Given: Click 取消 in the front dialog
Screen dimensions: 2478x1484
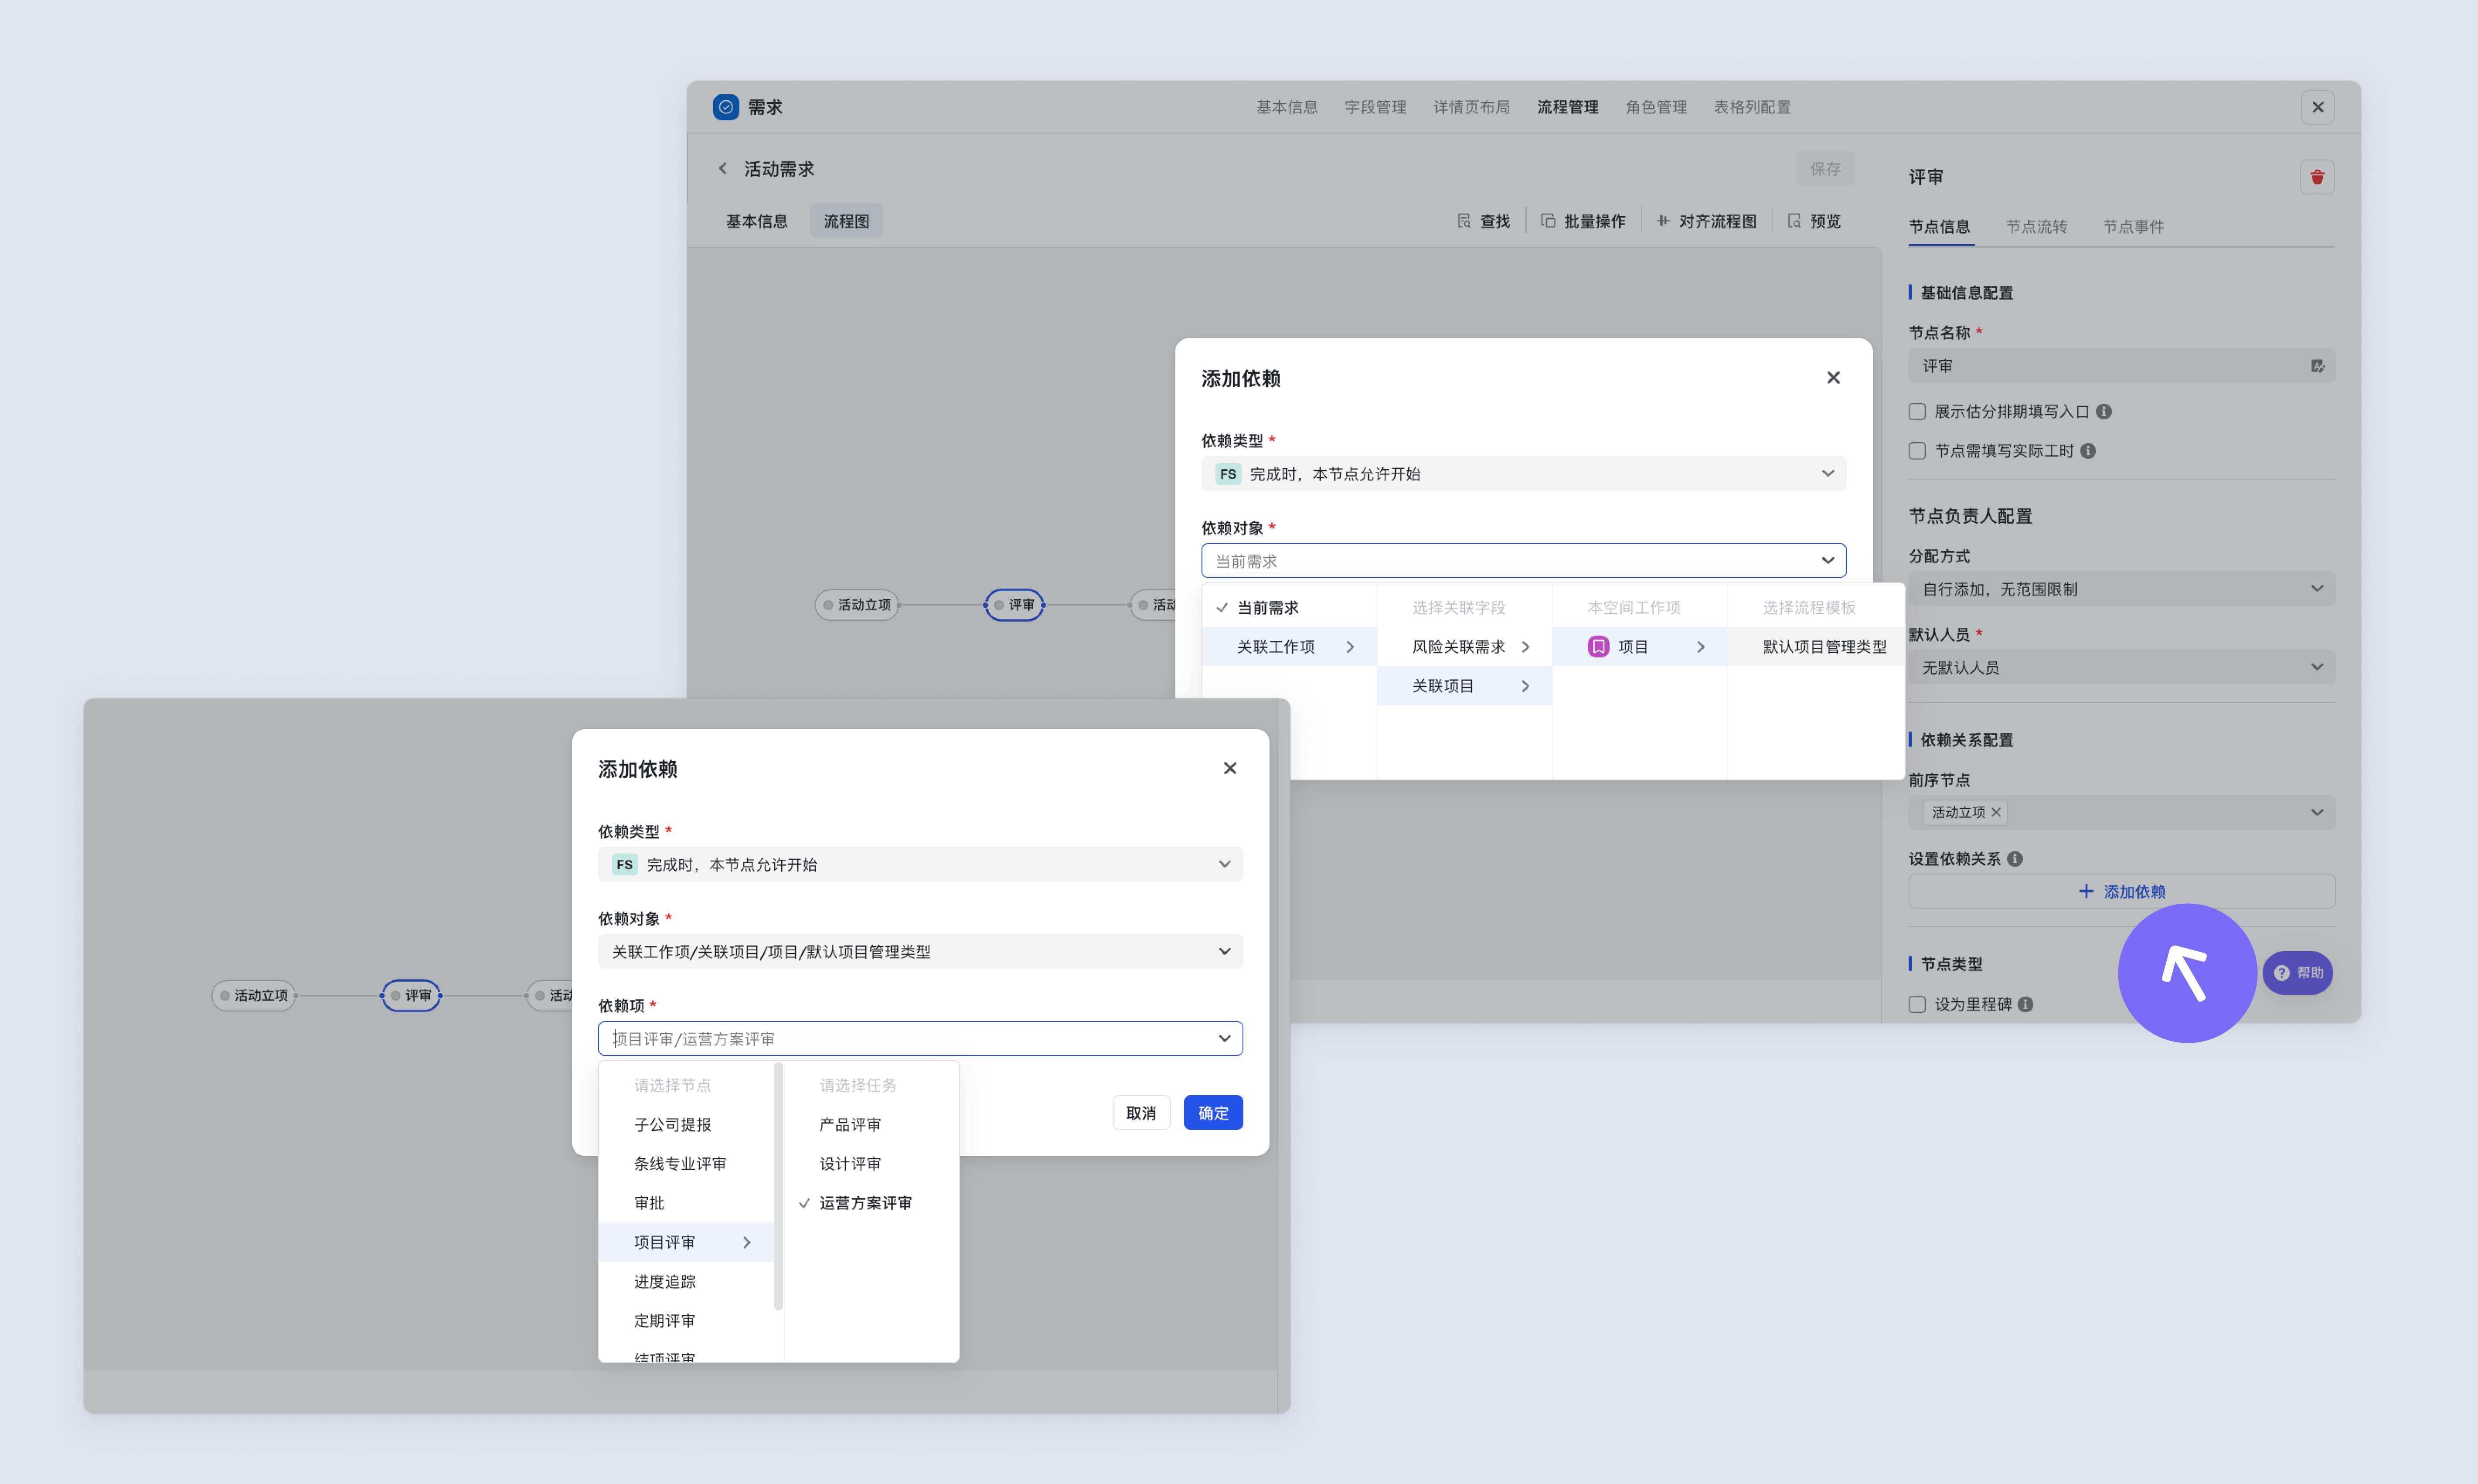Looking at the screenshot, I should pyautogui.click(x=1141, y=1113).
